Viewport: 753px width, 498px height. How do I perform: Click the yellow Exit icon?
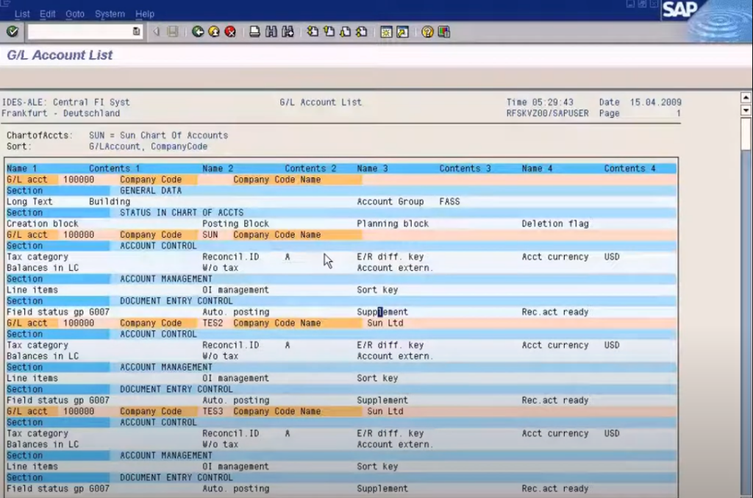214,32
